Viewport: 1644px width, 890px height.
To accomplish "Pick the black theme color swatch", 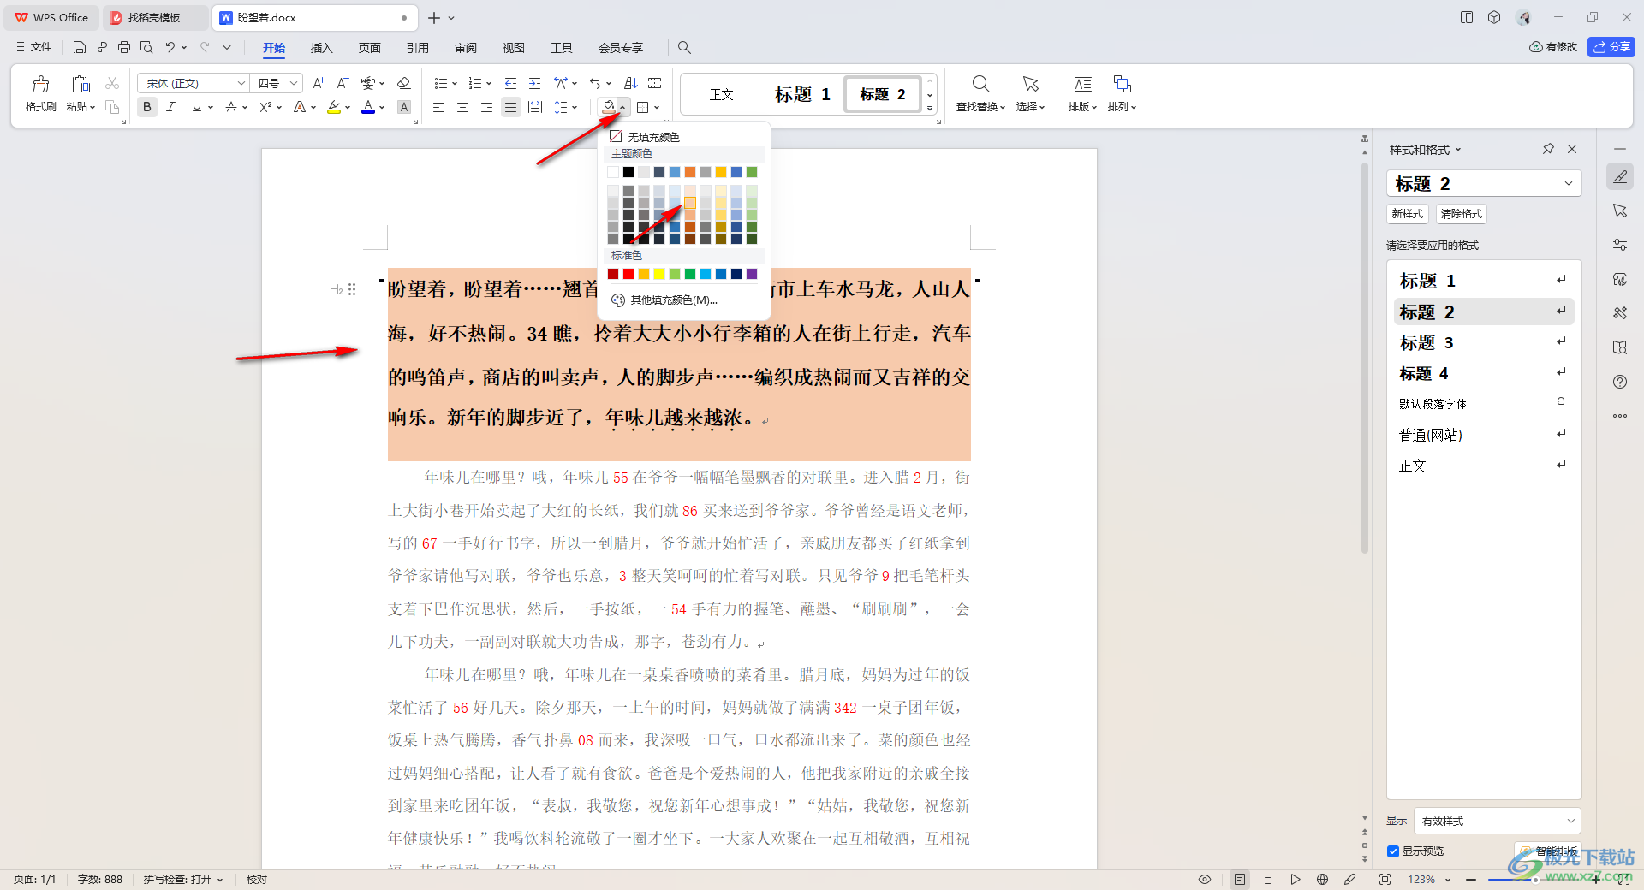I will pos(628,172).
